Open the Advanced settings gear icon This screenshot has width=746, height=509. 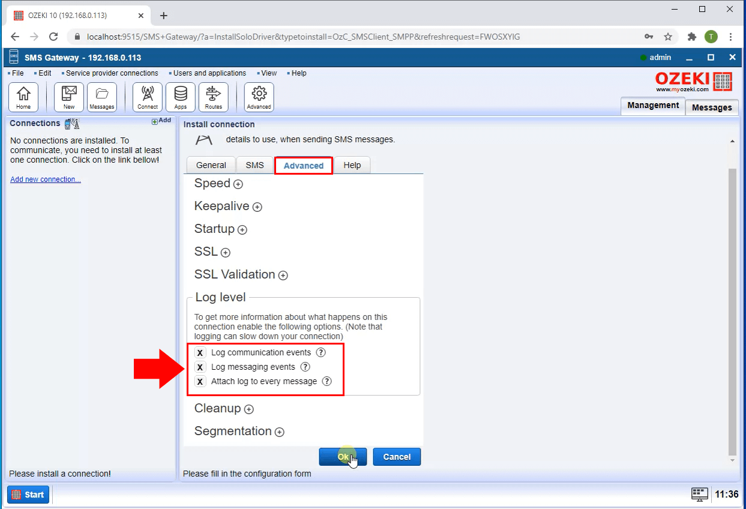[258, 97]
